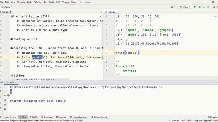Open the Terminal tool window
Image resolution: width=218 pixels, height=122 pixels.
(x=61, y=117)
